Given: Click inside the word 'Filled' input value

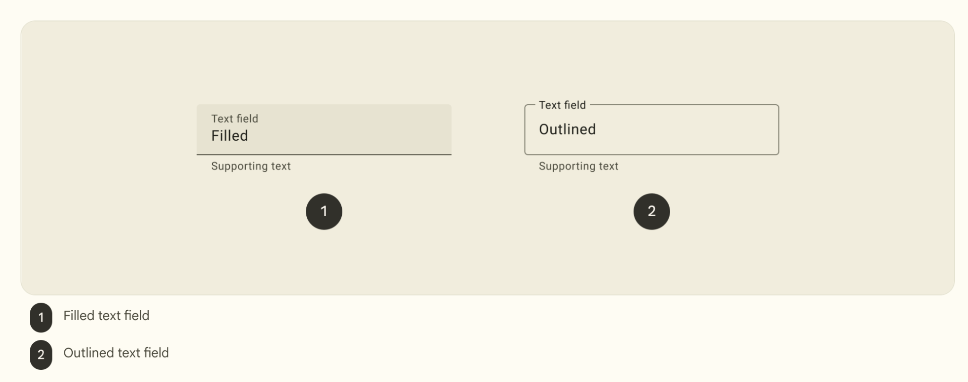Looking at the screenshot, I should click(x=229, y=136).
